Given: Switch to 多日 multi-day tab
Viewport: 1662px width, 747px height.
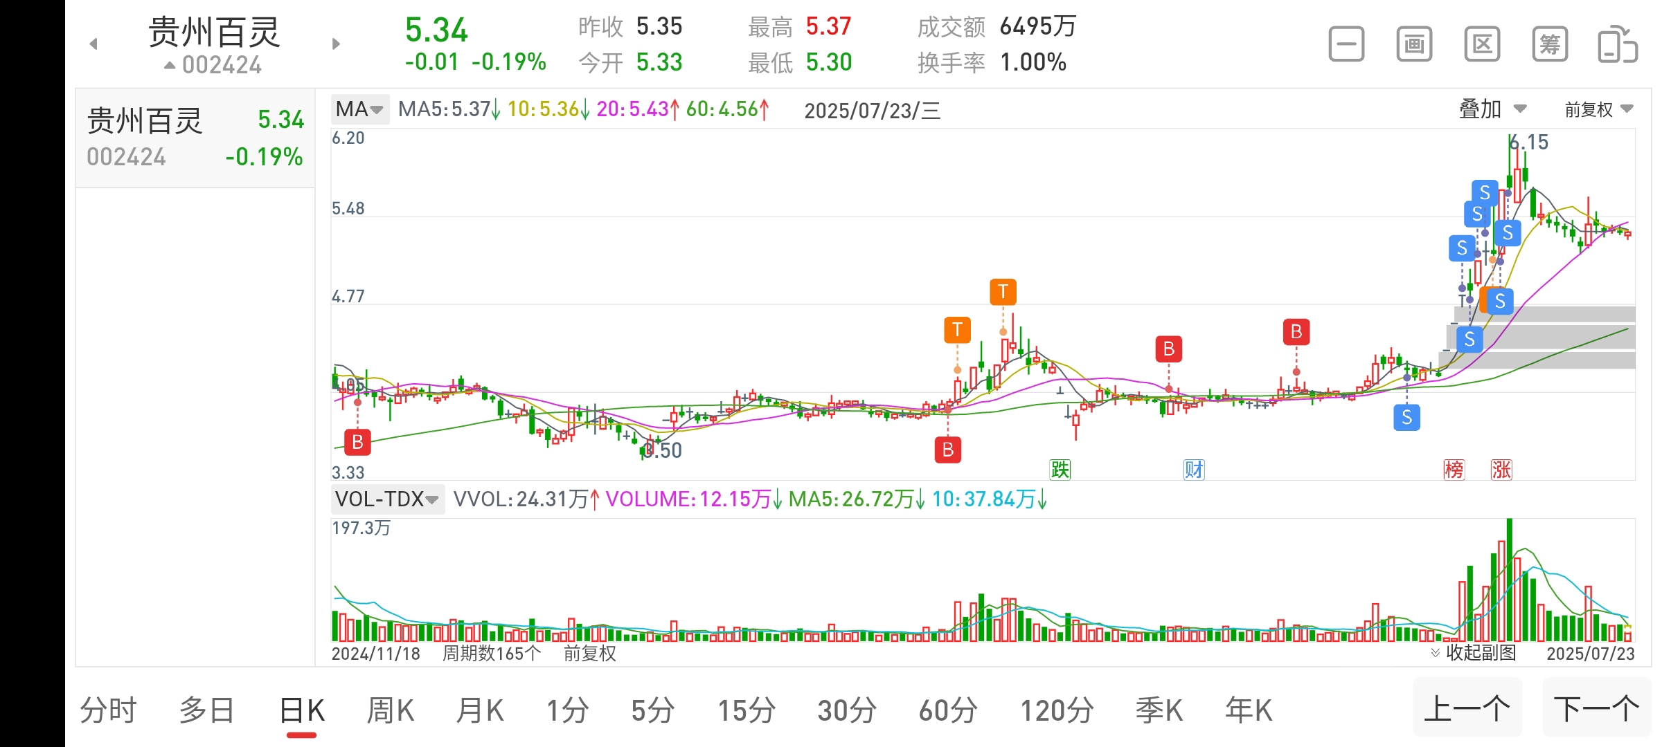Looking at the screenshot, I should coord(206,710).
